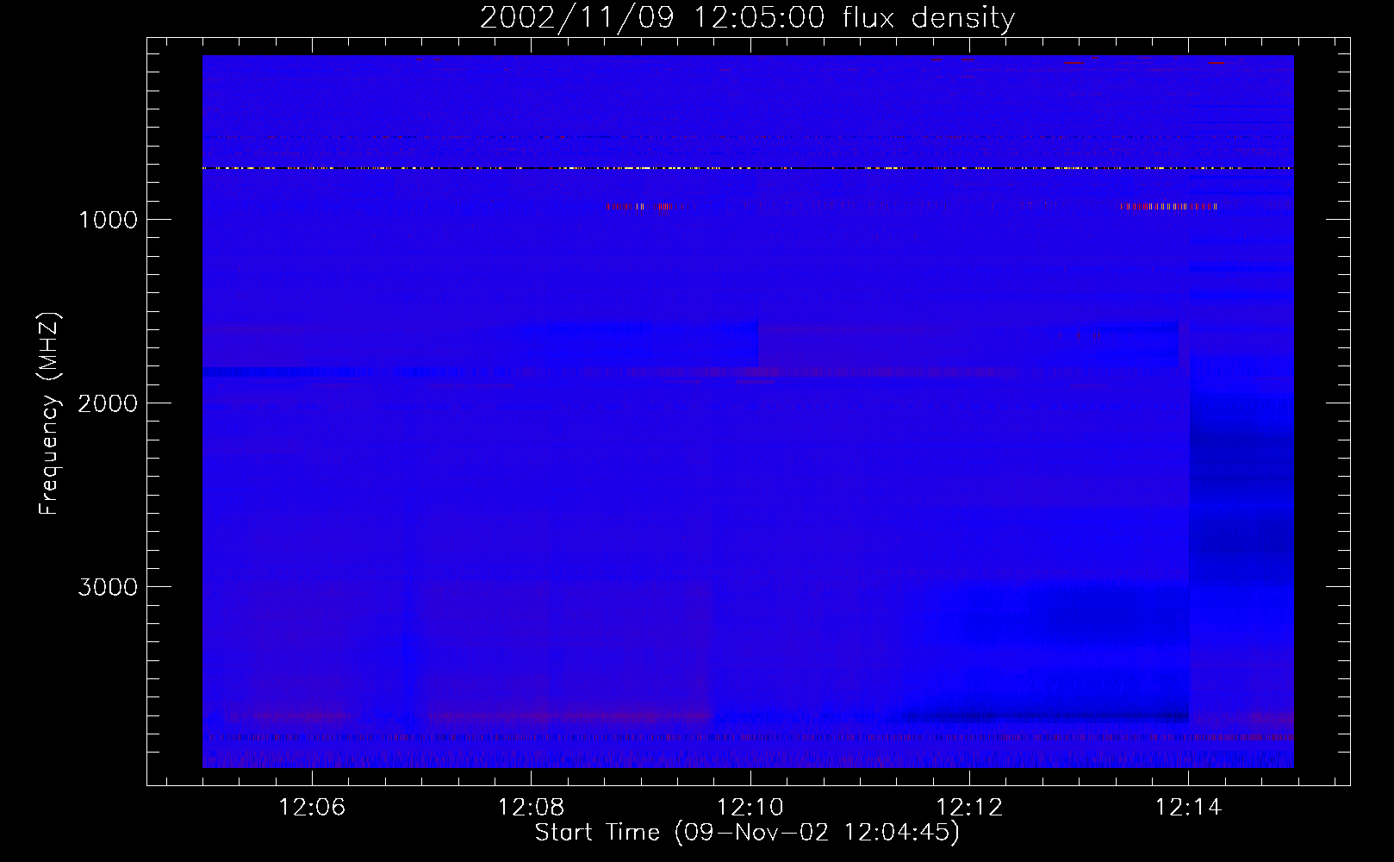Screen dimensions: 1394x862
Task: Click the 1000 frequency tick label
Action: pyautogui.click(x=109, y=220)
